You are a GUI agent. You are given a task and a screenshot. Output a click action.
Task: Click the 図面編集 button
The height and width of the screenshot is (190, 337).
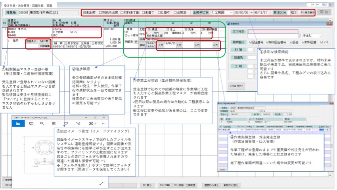coord(45,46)
